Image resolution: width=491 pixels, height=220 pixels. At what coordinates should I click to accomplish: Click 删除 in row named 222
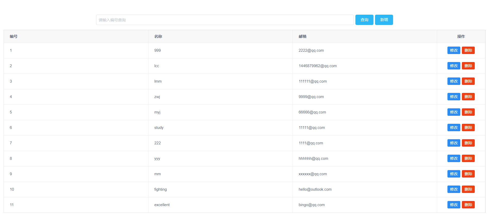coord(468,143)
